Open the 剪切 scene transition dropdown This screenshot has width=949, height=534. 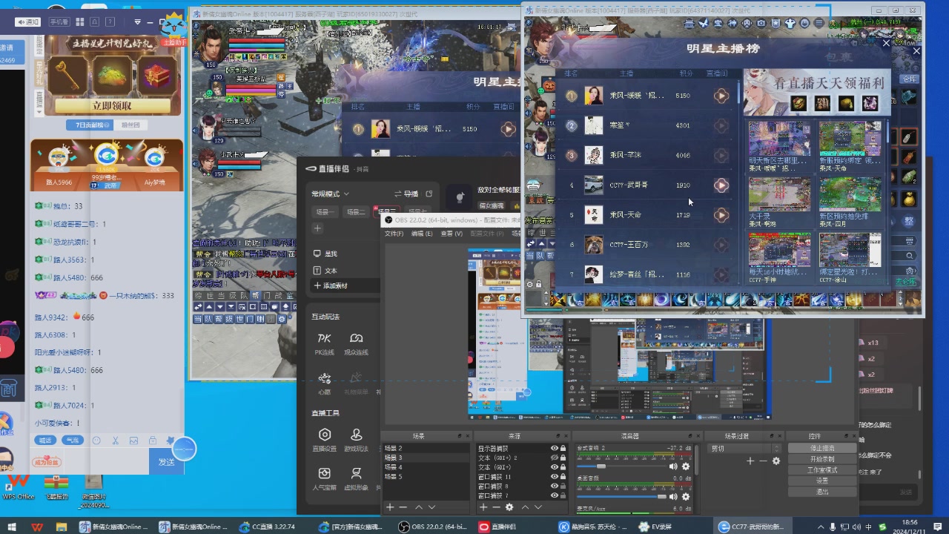pos(745,449)
